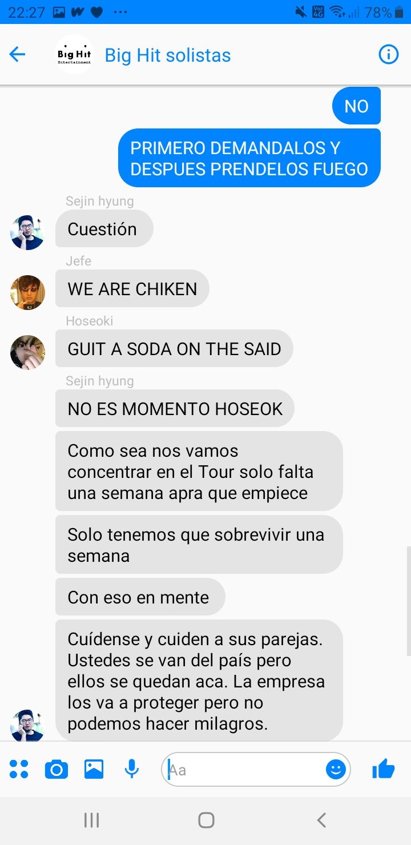The height and width of the screenshot is (845, 411).
Task: Tap Jefe's profile avatar
Action: [27, 292]
